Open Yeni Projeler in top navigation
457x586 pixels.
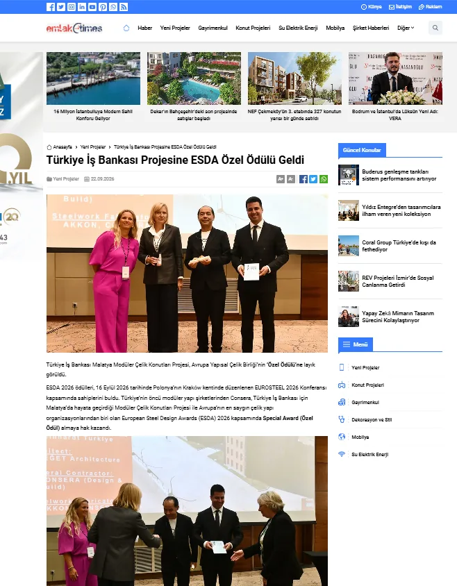[x=175, y=28]
